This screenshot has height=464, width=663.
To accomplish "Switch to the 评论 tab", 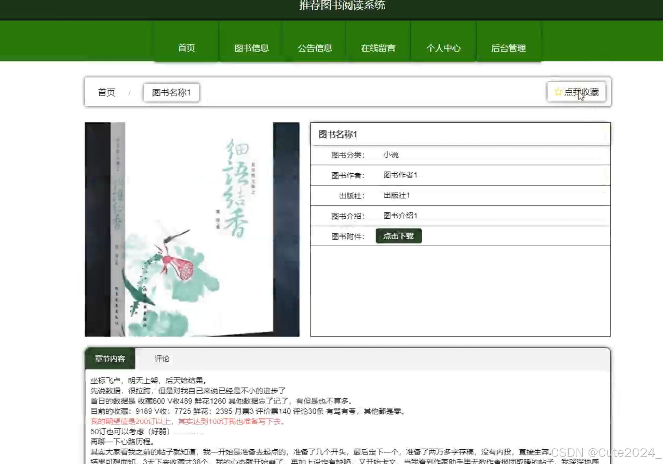I will coord(162,358).
